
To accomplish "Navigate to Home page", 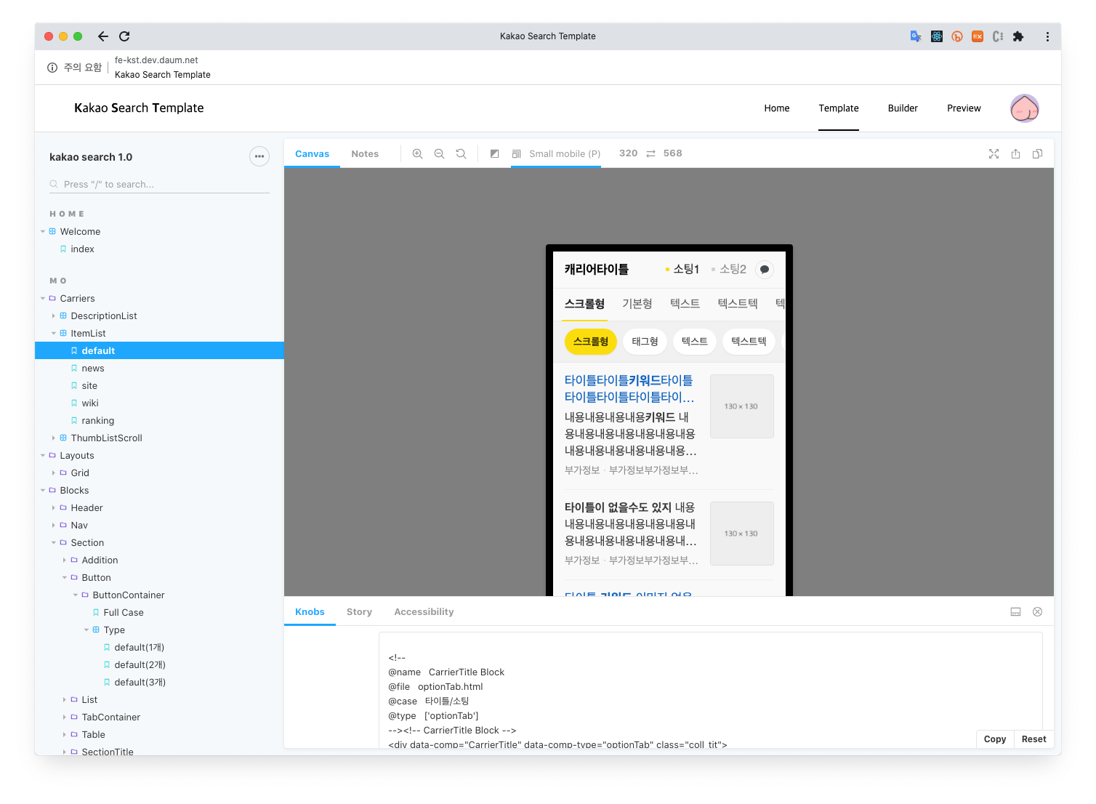I will [x=777, y=108].
